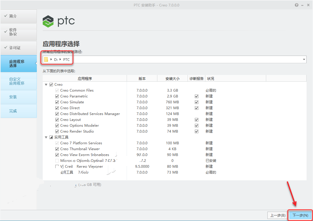Screen dimensions: 313x221
Task: Open the 自定义应用程序 step
Action: pyautogui.click(x=18, y=81)
